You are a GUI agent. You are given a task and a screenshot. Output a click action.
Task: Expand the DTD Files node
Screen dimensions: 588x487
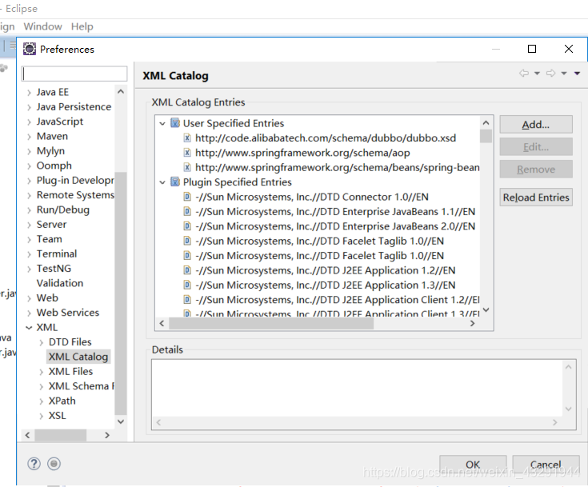(42, 342)
